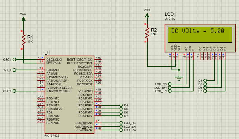Select the PIC18F452 part name label
Image resolution: width=239 pixels, height=139 pixels.
(x=52, y=135)
